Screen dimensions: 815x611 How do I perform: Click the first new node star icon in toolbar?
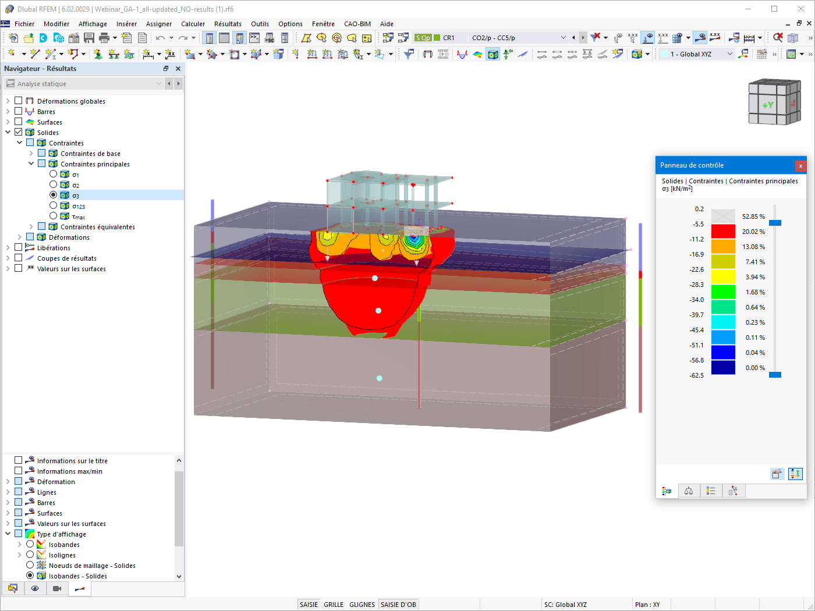(12, 54)
